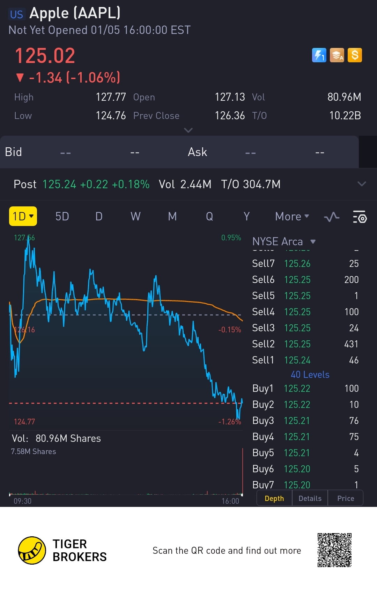377x594 pixels.
Task: Switch to the 5D chart period
Action: (62, 217)
